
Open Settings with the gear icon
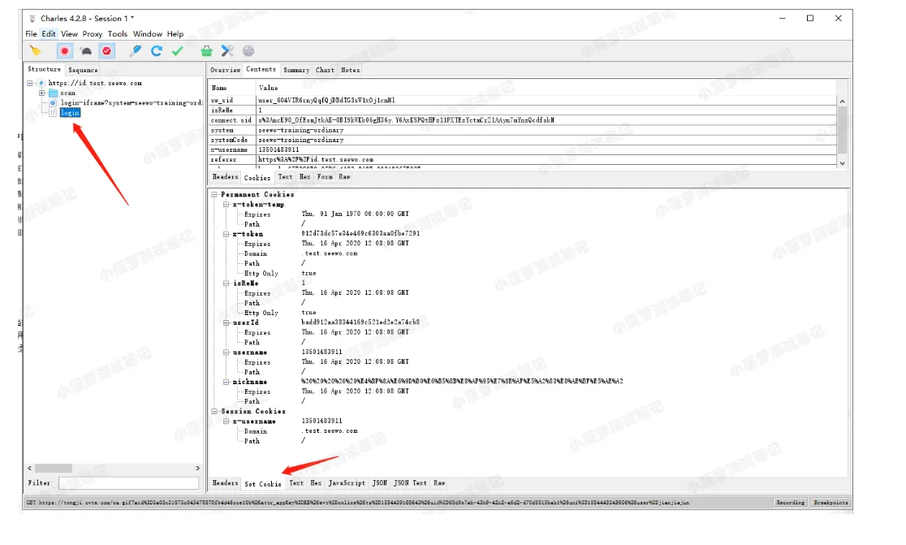click(248, 51)
